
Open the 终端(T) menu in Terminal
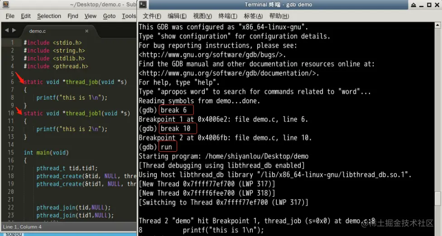click(228, 16)
